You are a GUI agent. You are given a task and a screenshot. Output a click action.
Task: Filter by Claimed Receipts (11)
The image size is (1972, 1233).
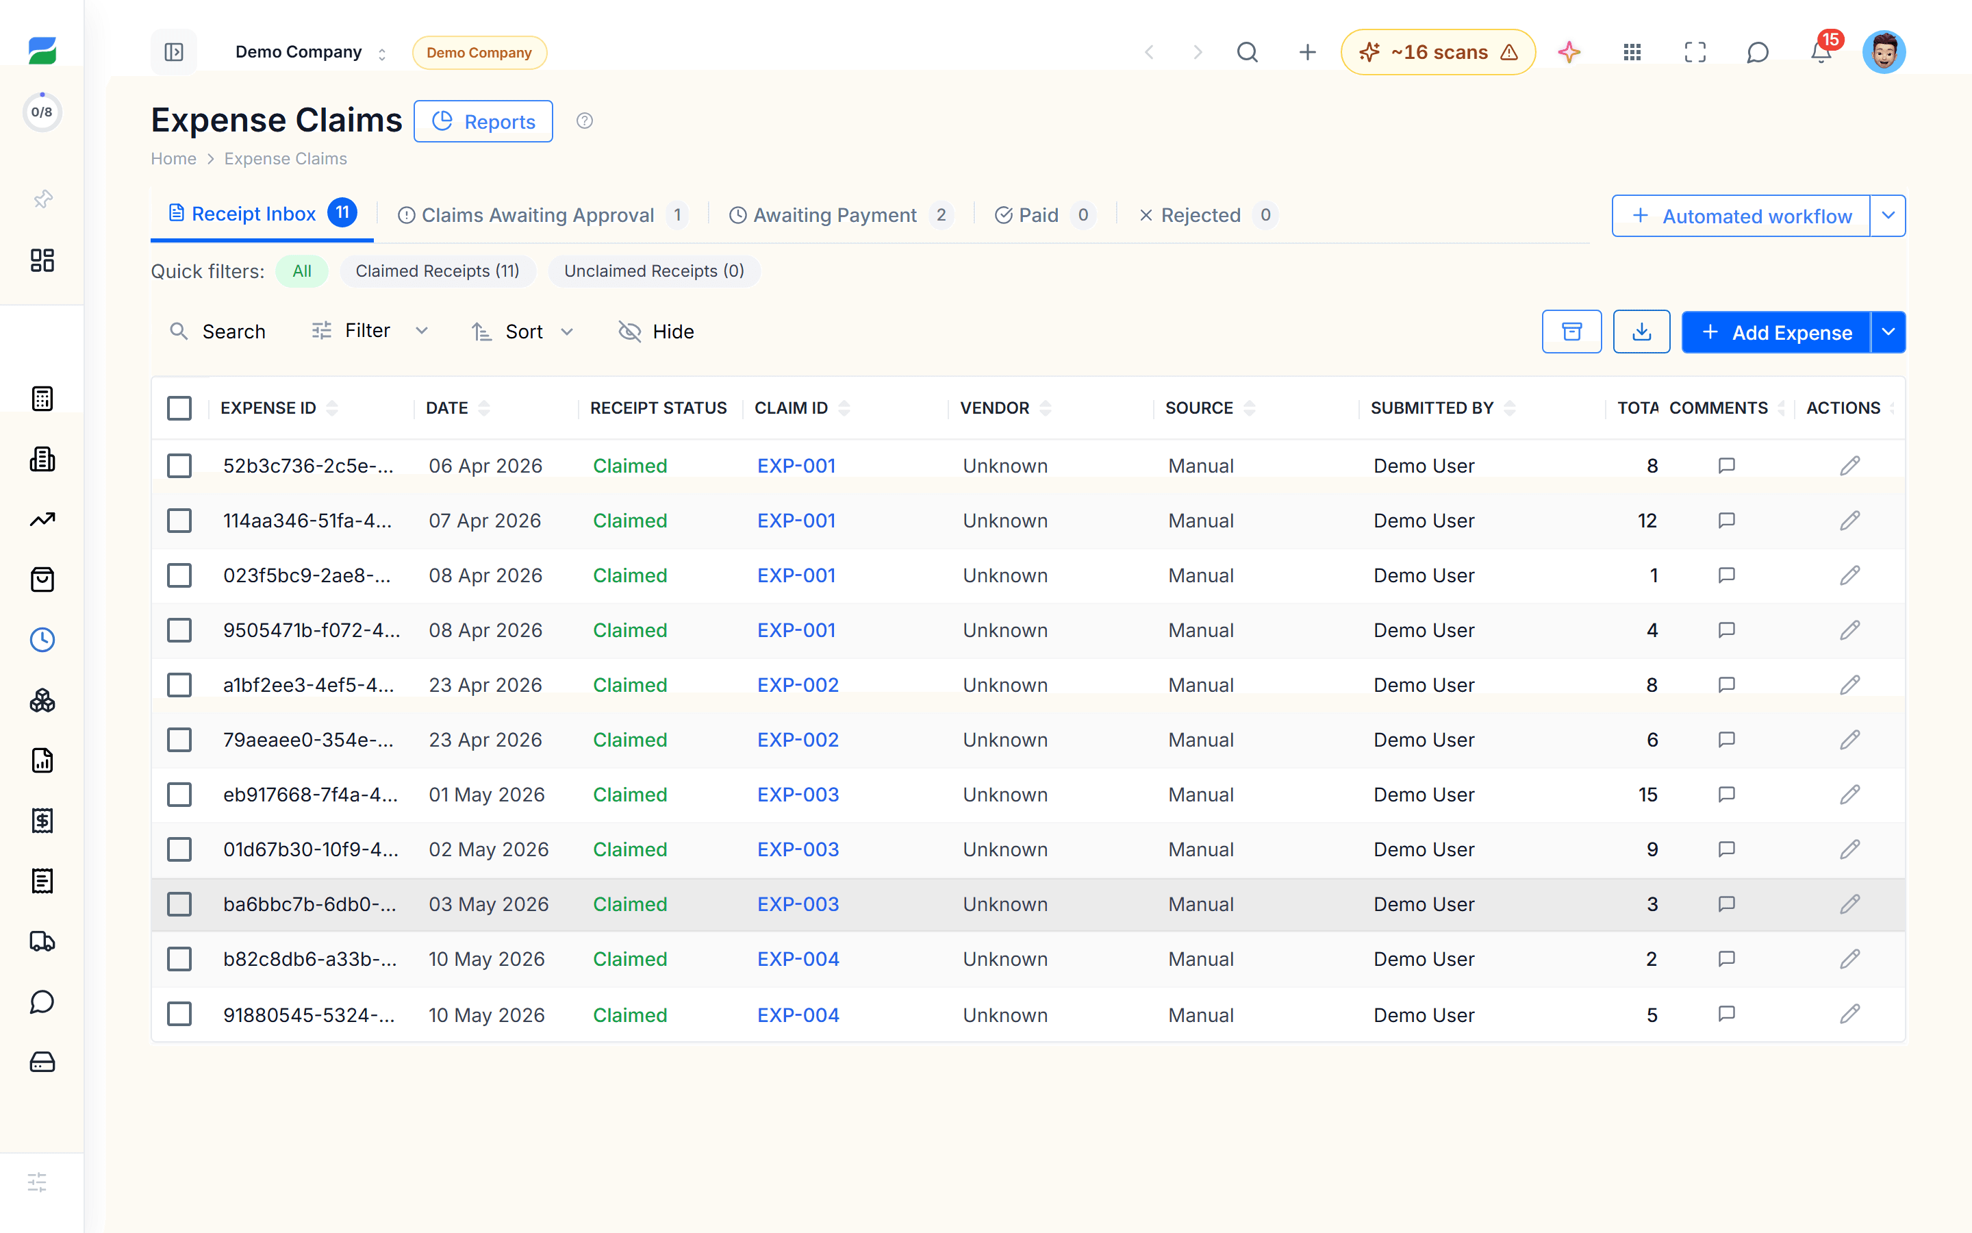click(438, 271)
